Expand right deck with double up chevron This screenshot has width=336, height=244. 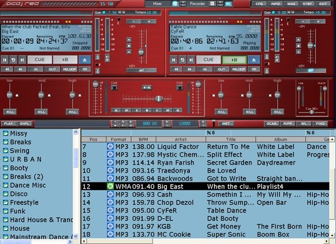[x=267, y=57]
